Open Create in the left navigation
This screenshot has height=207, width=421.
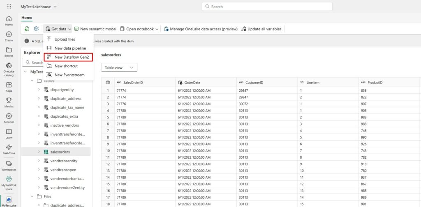pyautogui.click(x=9, y=36)
